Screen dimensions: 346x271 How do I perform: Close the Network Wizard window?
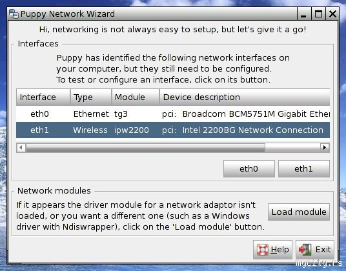(x=332, y=14)
